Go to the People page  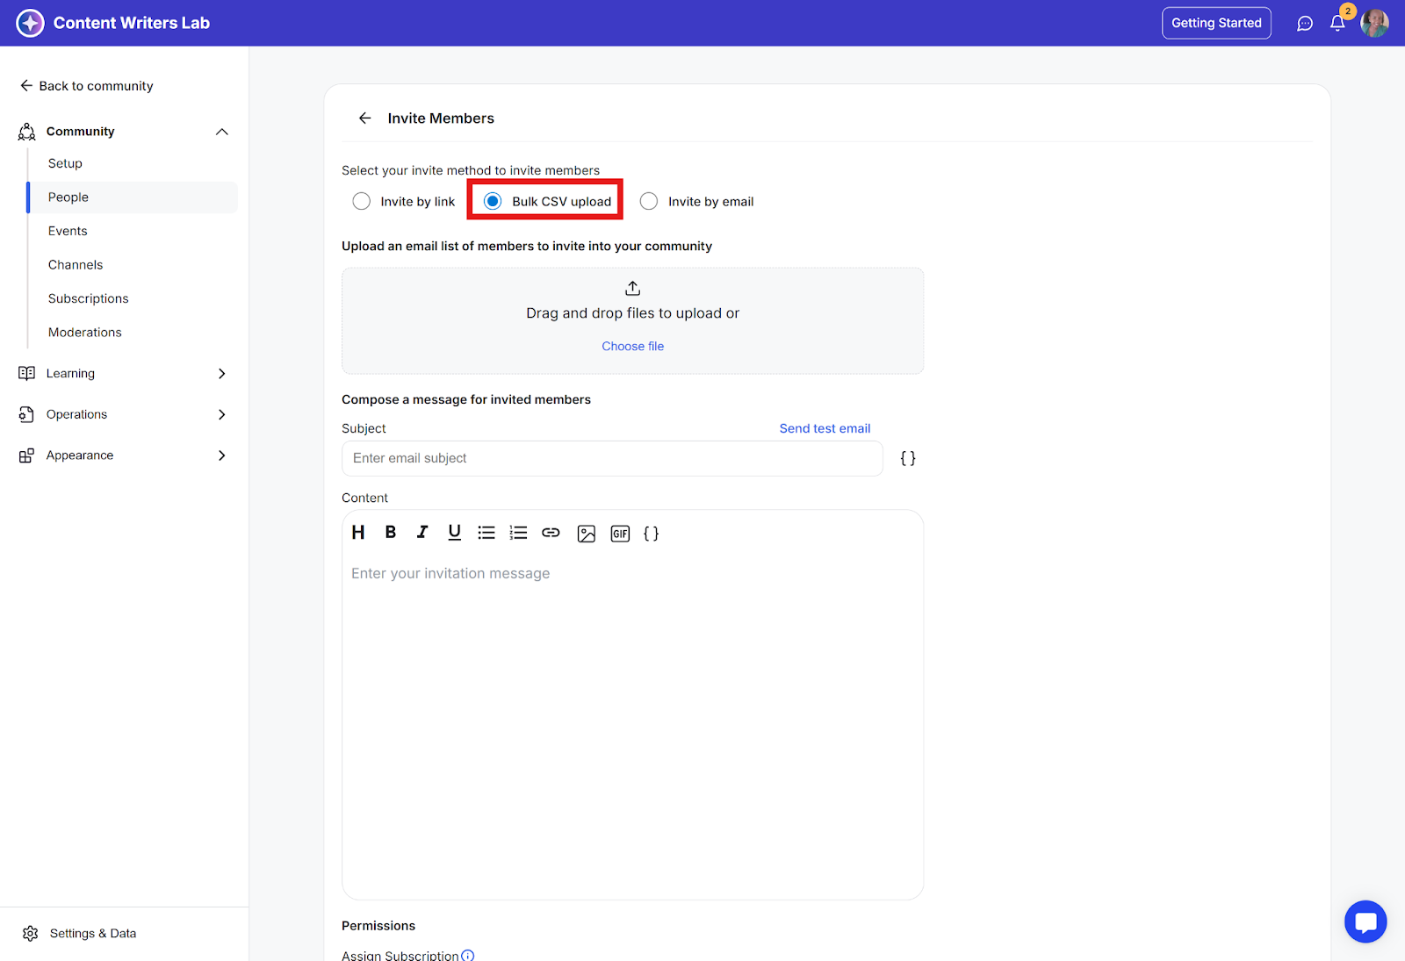pyautogui.click(x=133, y=197)
